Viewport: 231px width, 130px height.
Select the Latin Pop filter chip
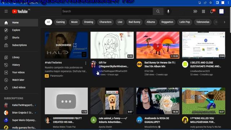[x=184, y=22]
